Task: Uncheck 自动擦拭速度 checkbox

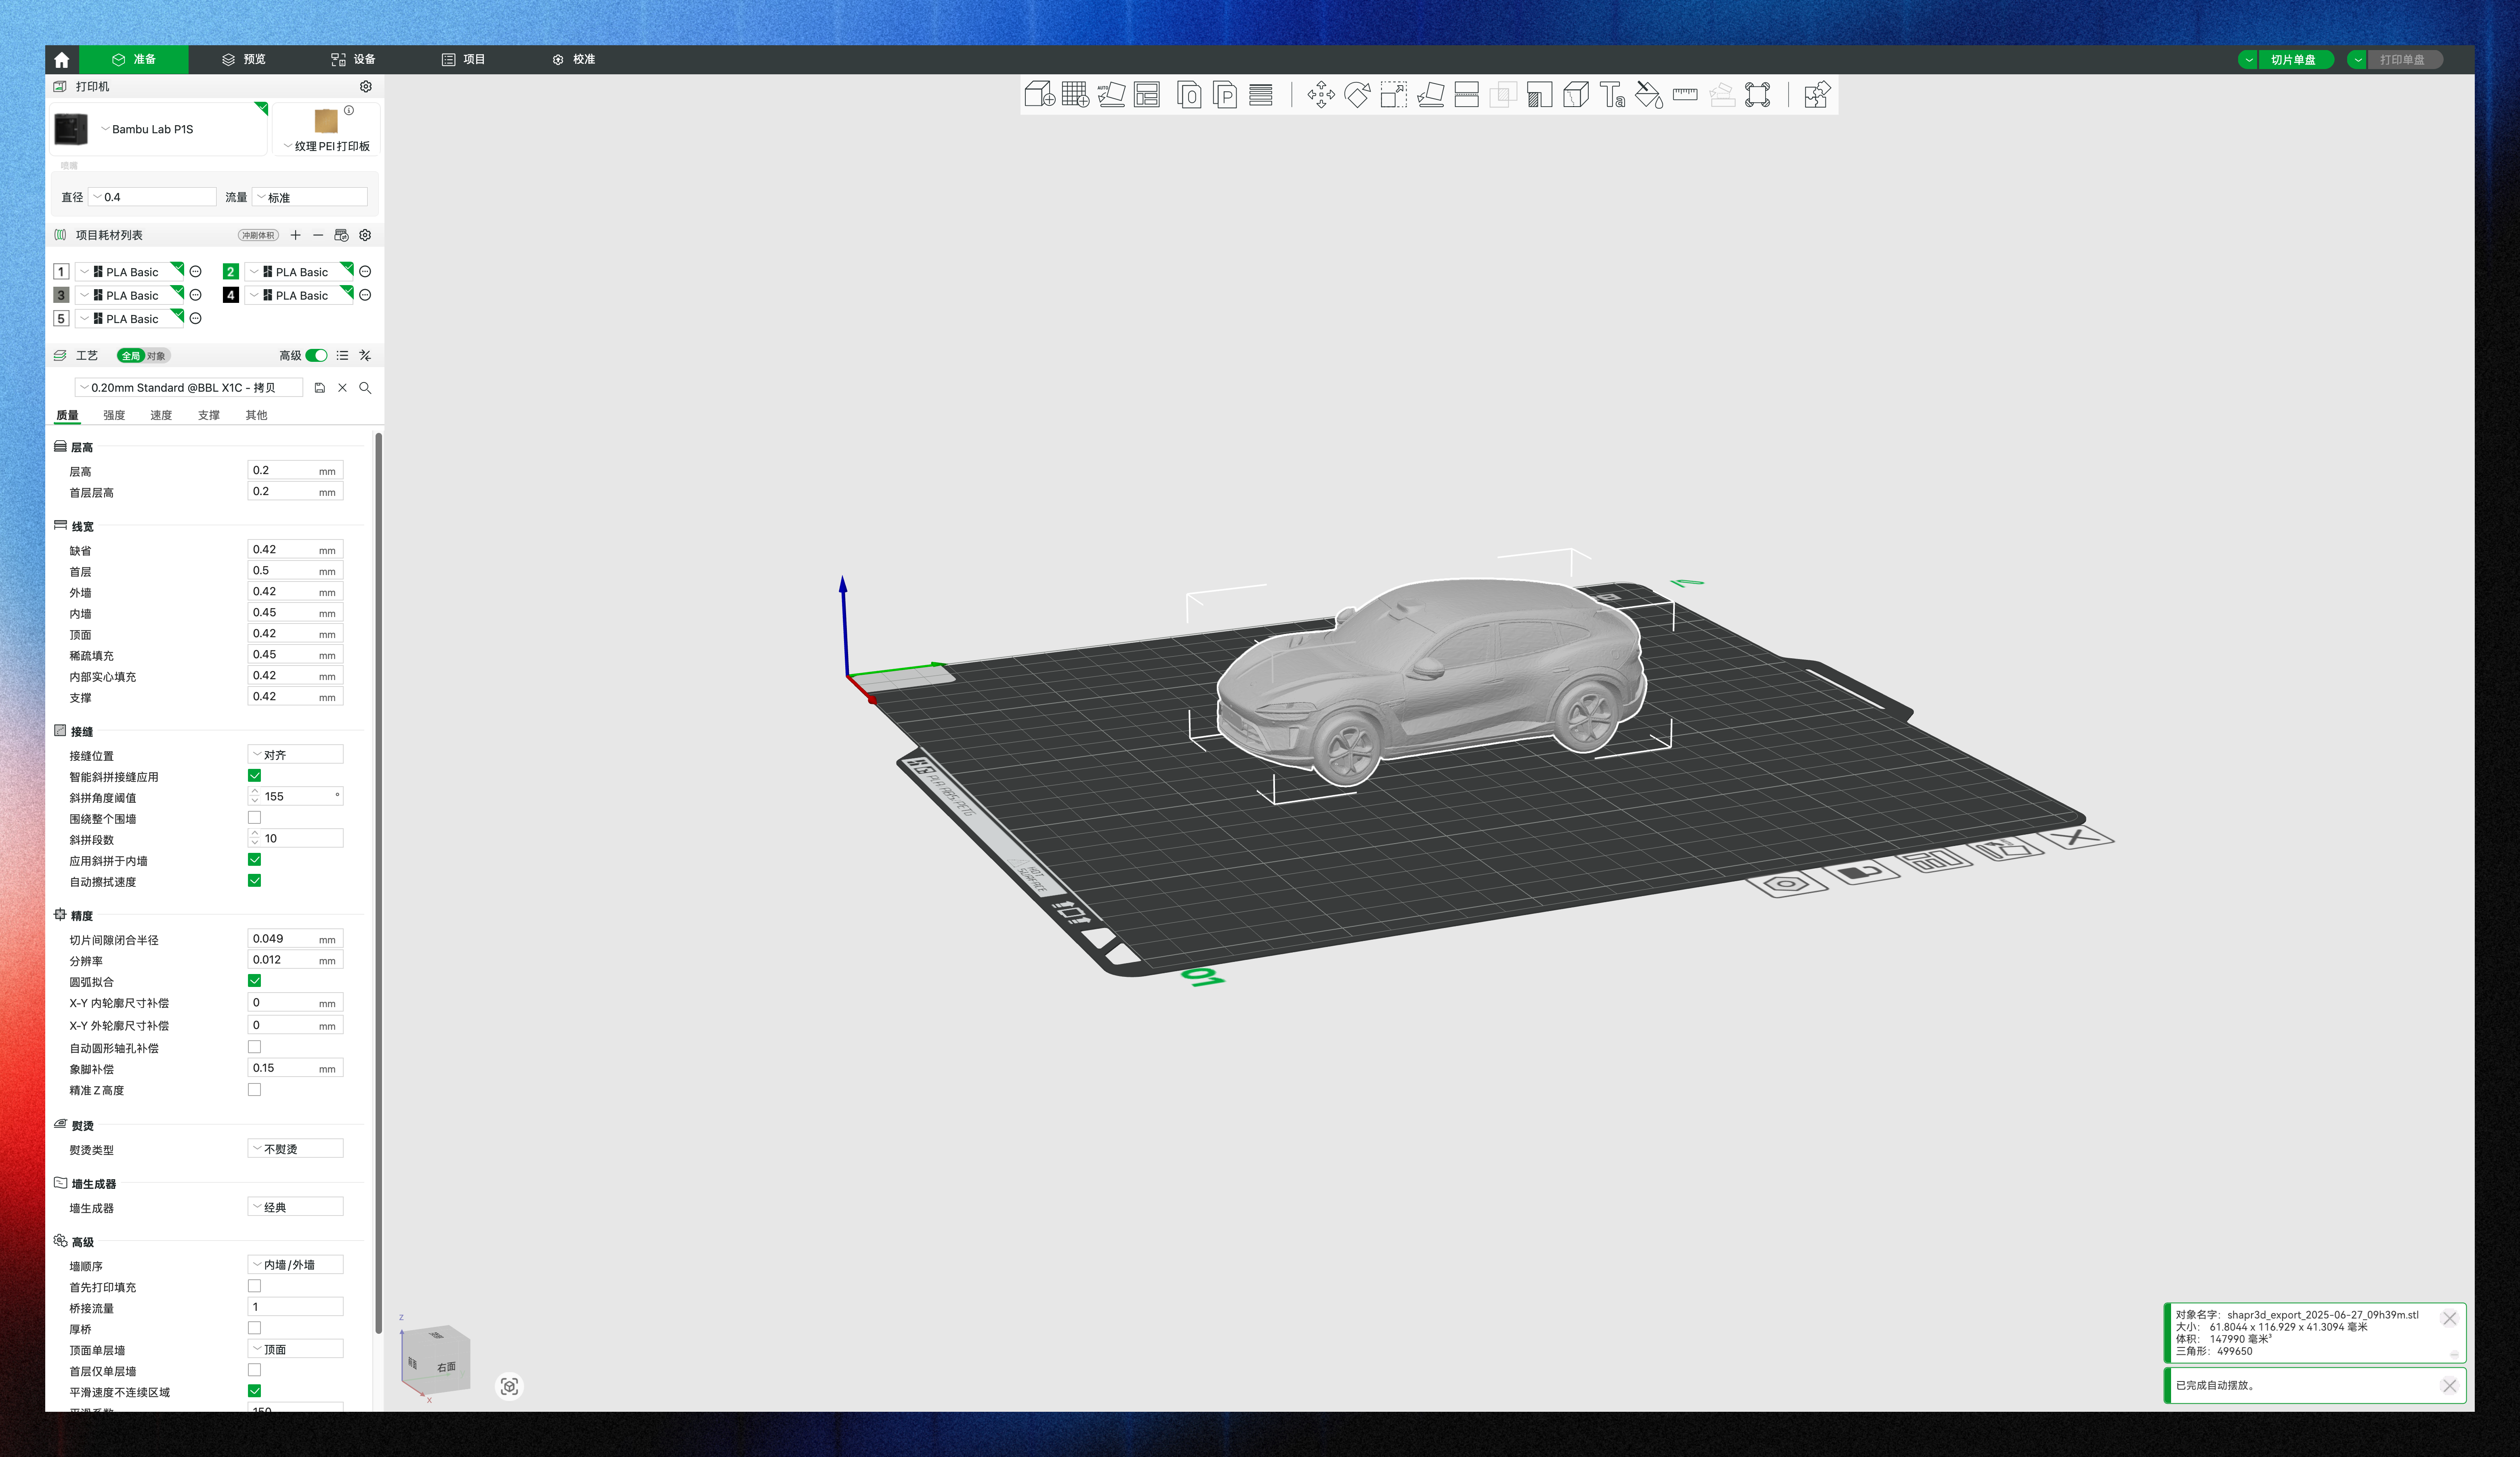Action: click(x=255, y=881)
